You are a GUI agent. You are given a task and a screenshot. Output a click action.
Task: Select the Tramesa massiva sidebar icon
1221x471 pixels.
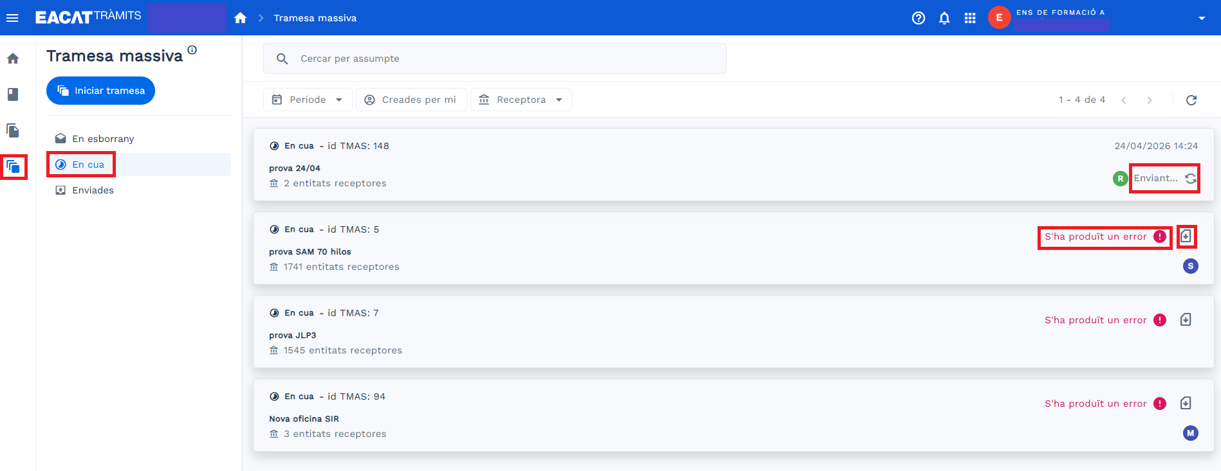(x=14, y=167)
